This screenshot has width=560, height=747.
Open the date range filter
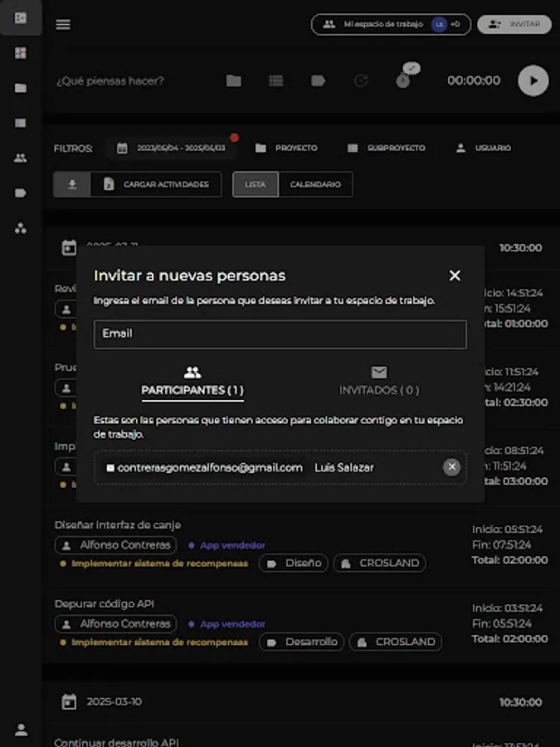click(x=172, y=149)
